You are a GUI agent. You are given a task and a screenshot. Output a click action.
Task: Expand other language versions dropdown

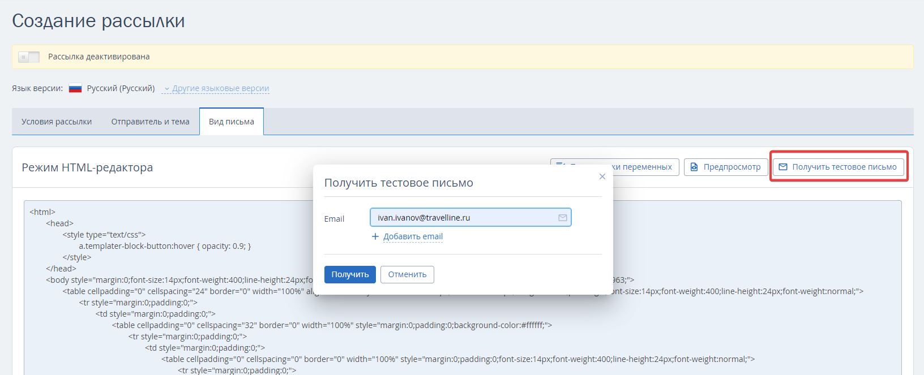(216, 88)
